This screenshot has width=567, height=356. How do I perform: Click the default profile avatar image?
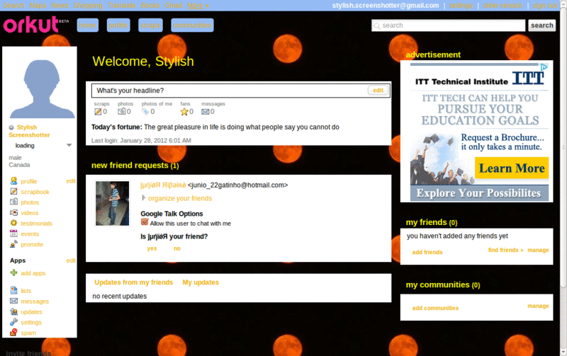pyautogui.click(x=42, y=88)
